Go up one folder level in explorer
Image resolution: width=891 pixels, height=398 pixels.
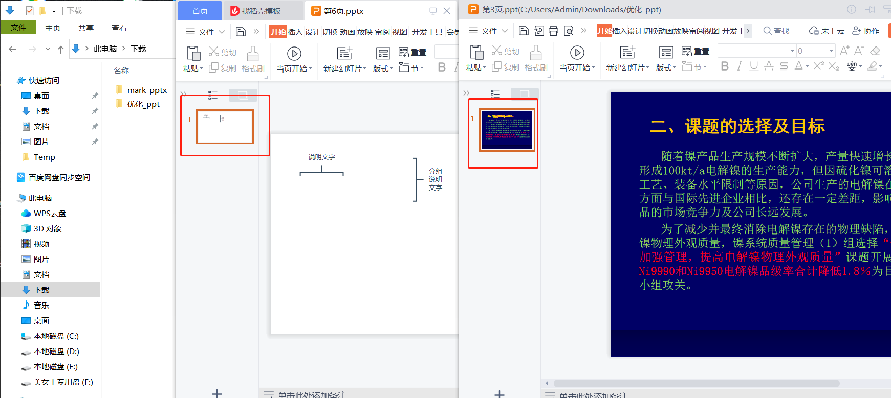61,49
